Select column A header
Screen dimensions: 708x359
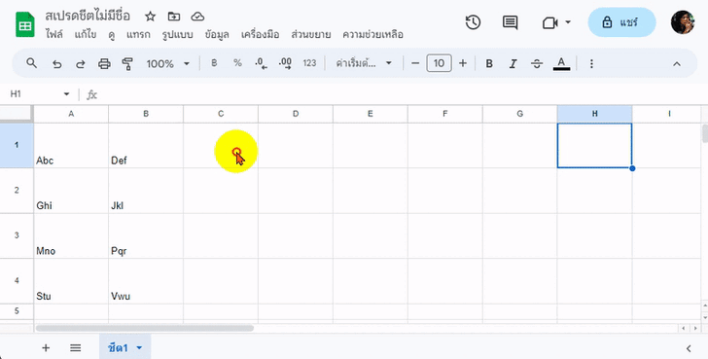tap(71, 114)
